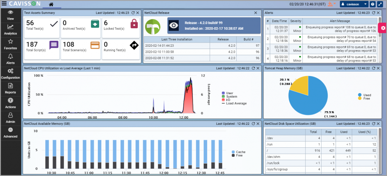Image resolution: width=387 pixels, height=176 pixels.
Task: Click the Archived Test(s) download icon
Action: click(x=95, y=24)
